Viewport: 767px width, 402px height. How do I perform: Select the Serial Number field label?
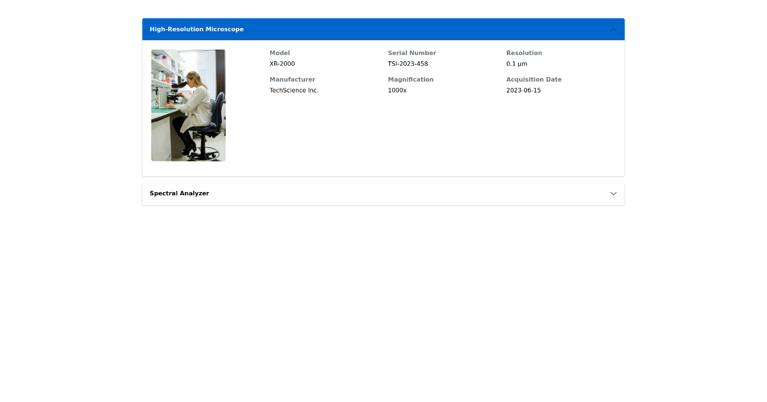coord(412,53)
